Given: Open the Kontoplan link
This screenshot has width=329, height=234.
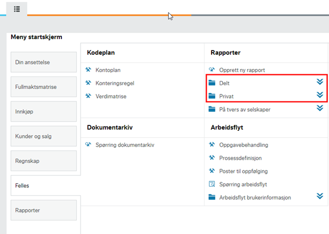Looking at the screenshot, I should coord(108,70).
